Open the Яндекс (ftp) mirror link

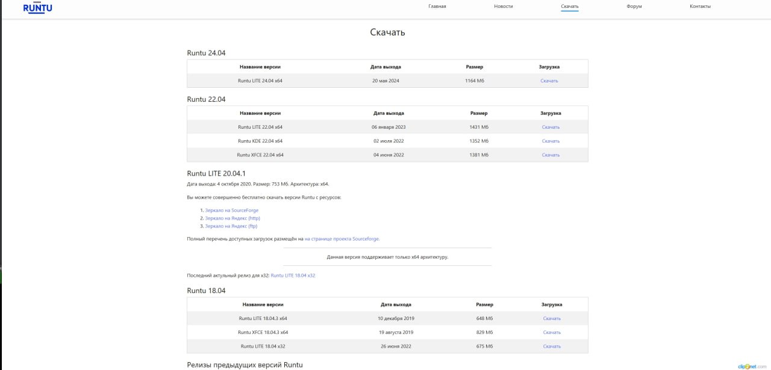coord(231,226)
